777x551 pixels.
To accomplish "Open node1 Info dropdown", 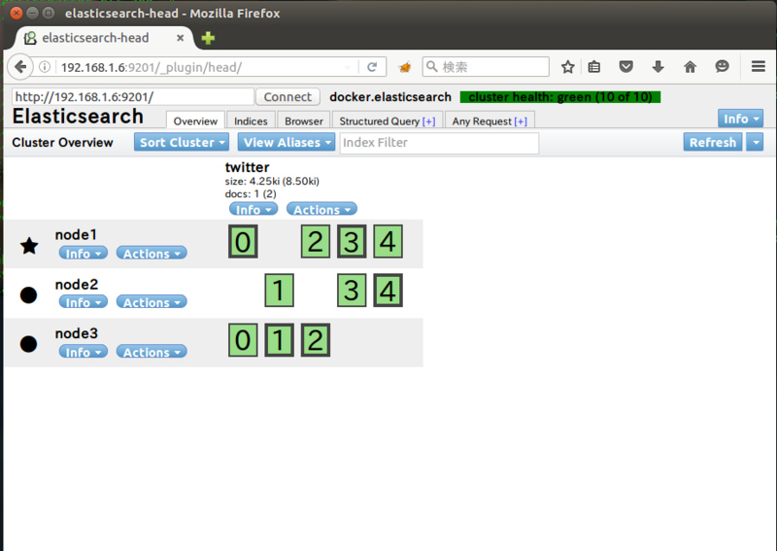I will click(x=84, y=253).
